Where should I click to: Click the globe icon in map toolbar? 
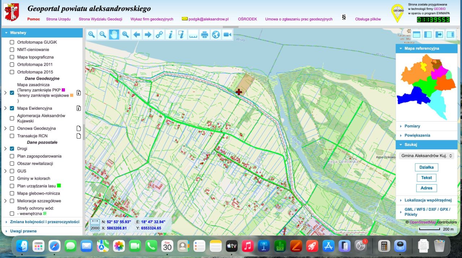(x=216, y=35)
